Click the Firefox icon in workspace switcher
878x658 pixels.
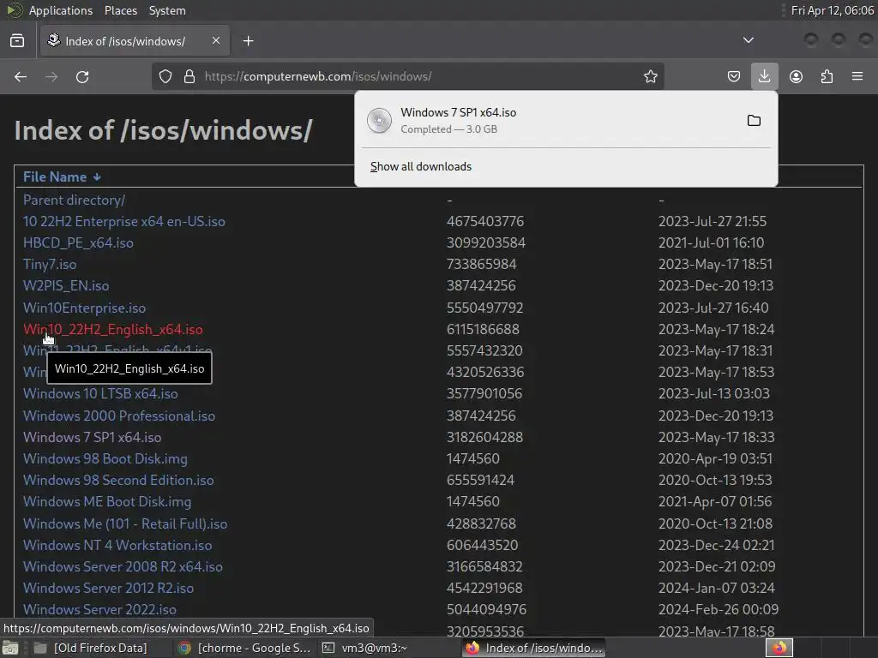[x=779, y=649]
